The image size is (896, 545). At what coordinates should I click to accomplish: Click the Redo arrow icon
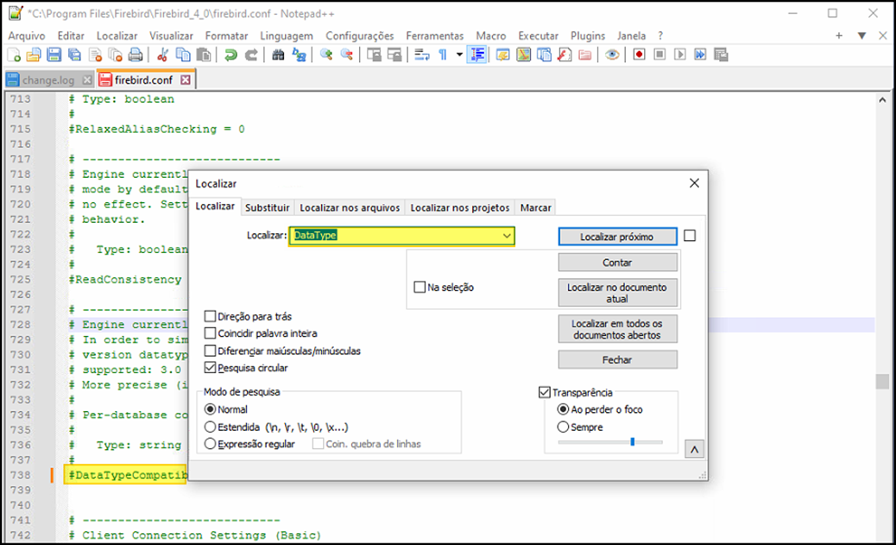coord(251,55)
